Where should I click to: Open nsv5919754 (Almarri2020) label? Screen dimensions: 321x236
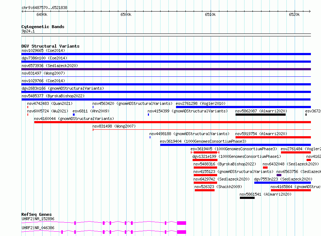(x=261, y=134)
